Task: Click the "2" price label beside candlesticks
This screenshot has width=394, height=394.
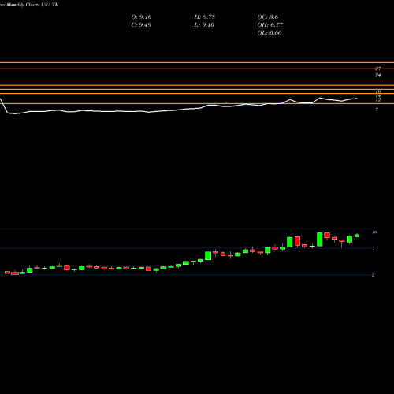Action: point(373,275)
